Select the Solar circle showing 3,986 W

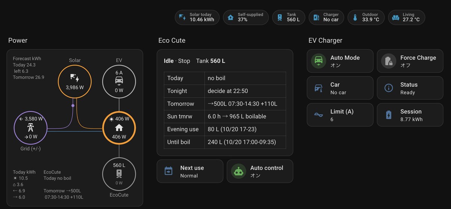click(x=75, y=81)
